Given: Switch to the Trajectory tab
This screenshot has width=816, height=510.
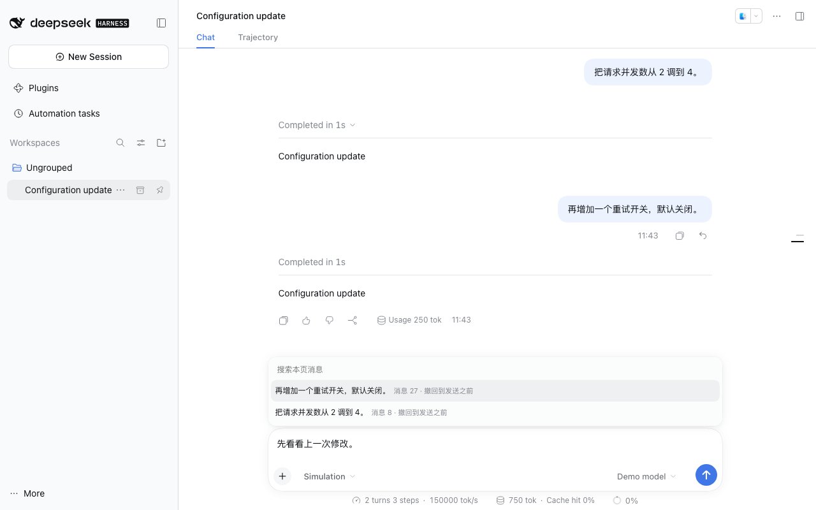Looking at the screenshot, I should [258, 37].
